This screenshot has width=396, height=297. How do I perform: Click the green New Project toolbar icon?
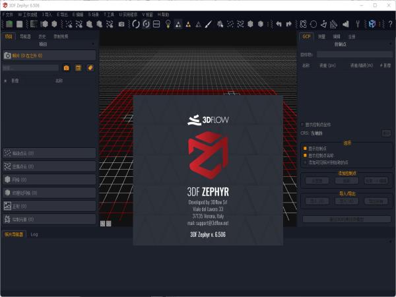[x=9, y=24]
